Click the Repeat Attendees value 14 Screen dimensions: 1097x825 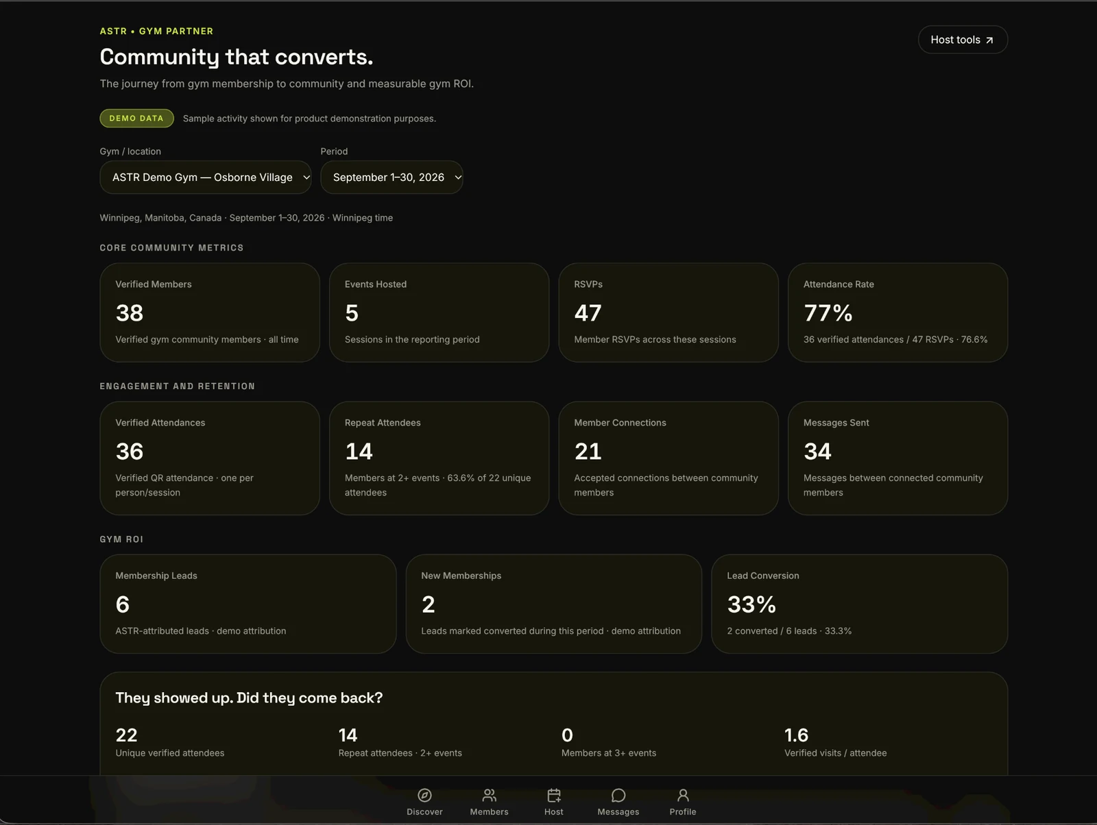(359, 452)
